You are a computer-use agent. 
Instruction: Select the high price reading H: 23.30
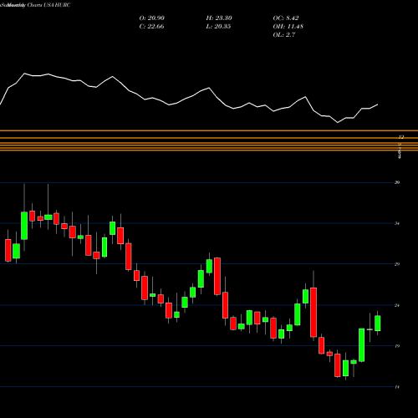pyautogui.click(x=219, y=18)
